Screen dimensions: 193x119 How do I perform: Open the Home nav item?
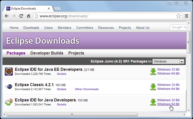click(14, 28)
